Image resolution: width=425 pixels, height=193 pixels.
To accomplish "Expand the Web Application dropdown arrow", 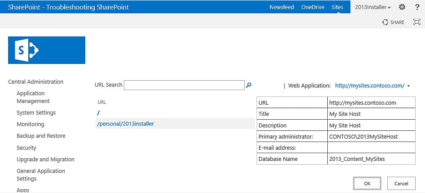I will point(408,86).
